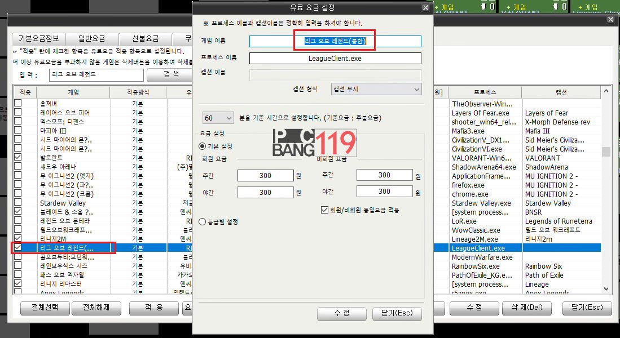Close the 유료 요금 설정 dialog via X
Screen dimensions: 620x338
point(425,7)
